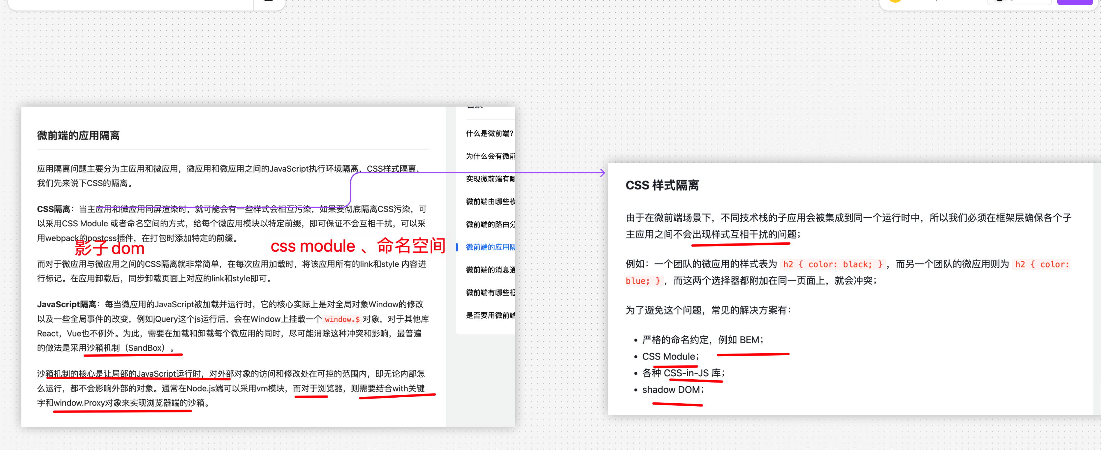
Task: Click table-of-contents entry 是否要用微前端
Action: tap(490, 315)
